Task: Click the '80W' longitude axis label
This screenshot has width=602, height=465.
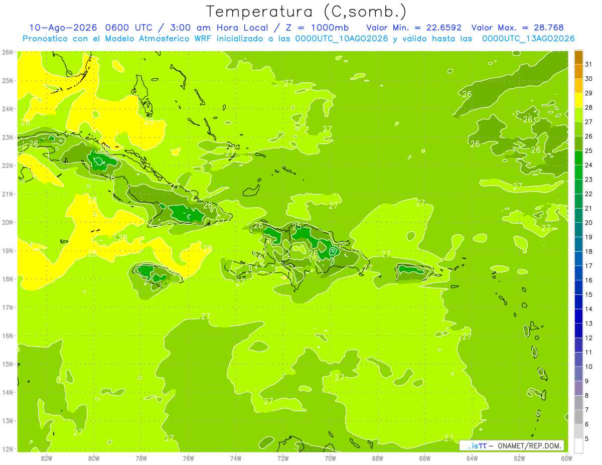Action: point(94,458)
